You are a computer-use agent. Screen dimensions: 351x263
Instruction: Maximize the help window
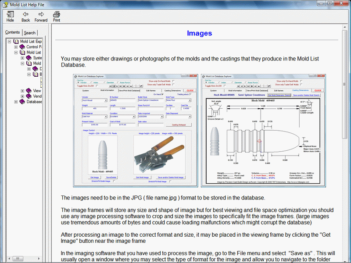[330, 4]
